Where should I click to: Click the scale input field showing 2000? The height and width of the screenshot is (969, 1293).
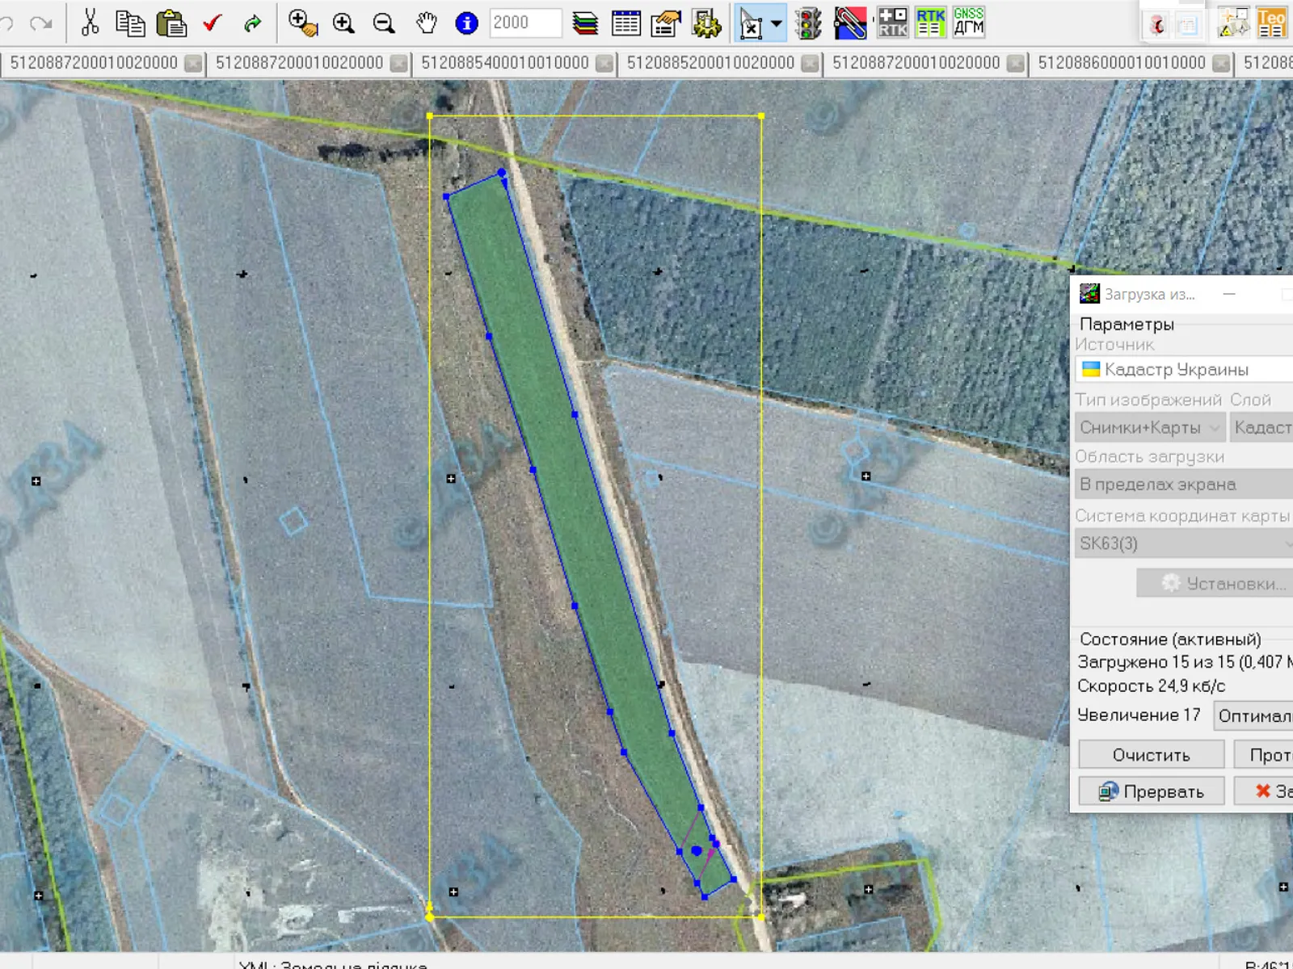click(x=524, y=23)
